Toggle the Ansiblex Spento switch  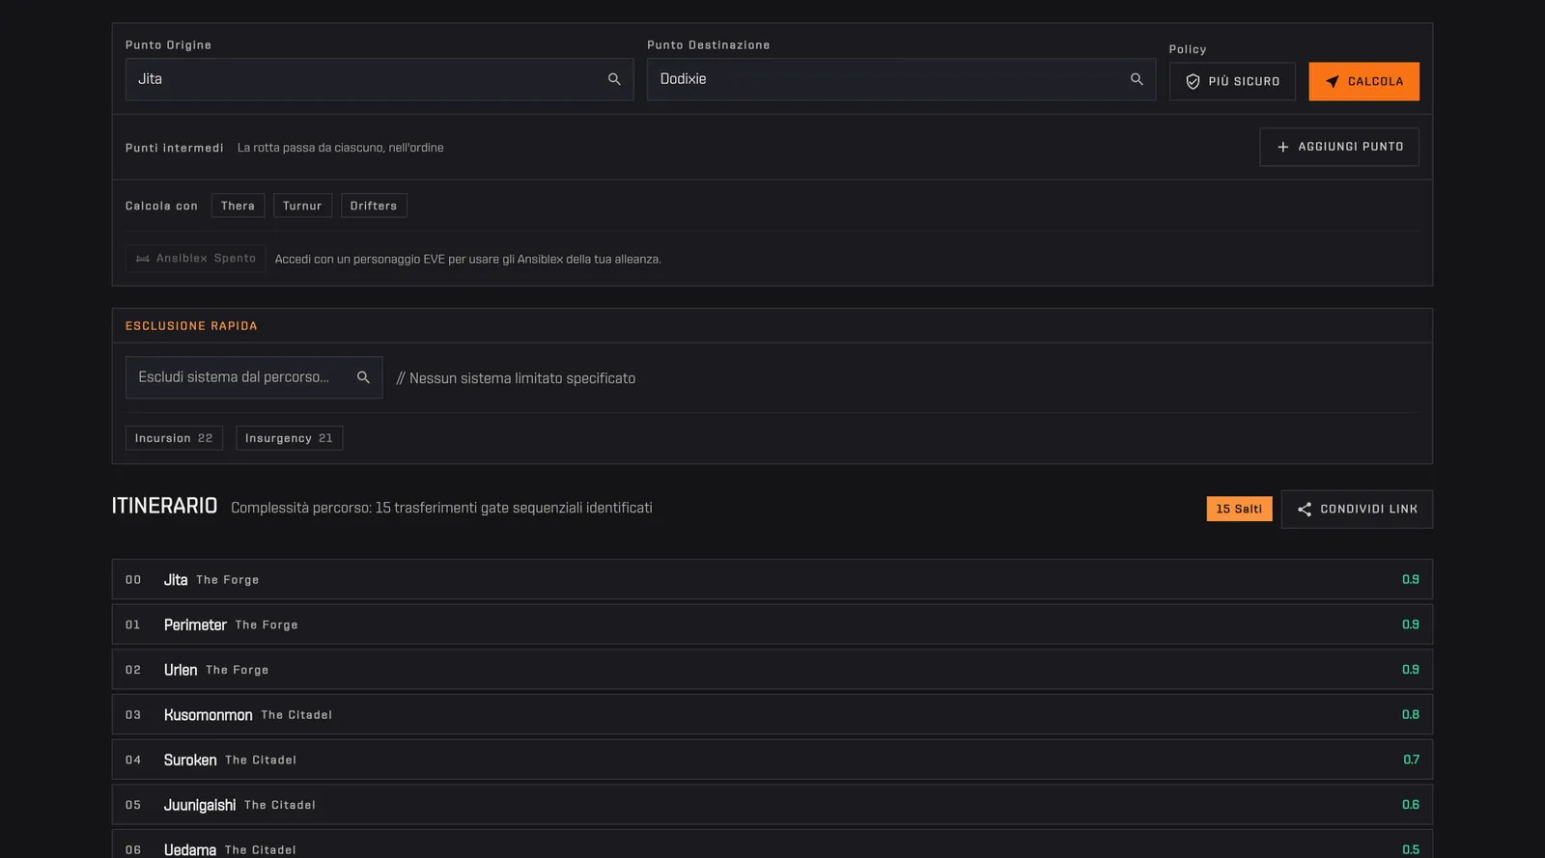[196, 259]
